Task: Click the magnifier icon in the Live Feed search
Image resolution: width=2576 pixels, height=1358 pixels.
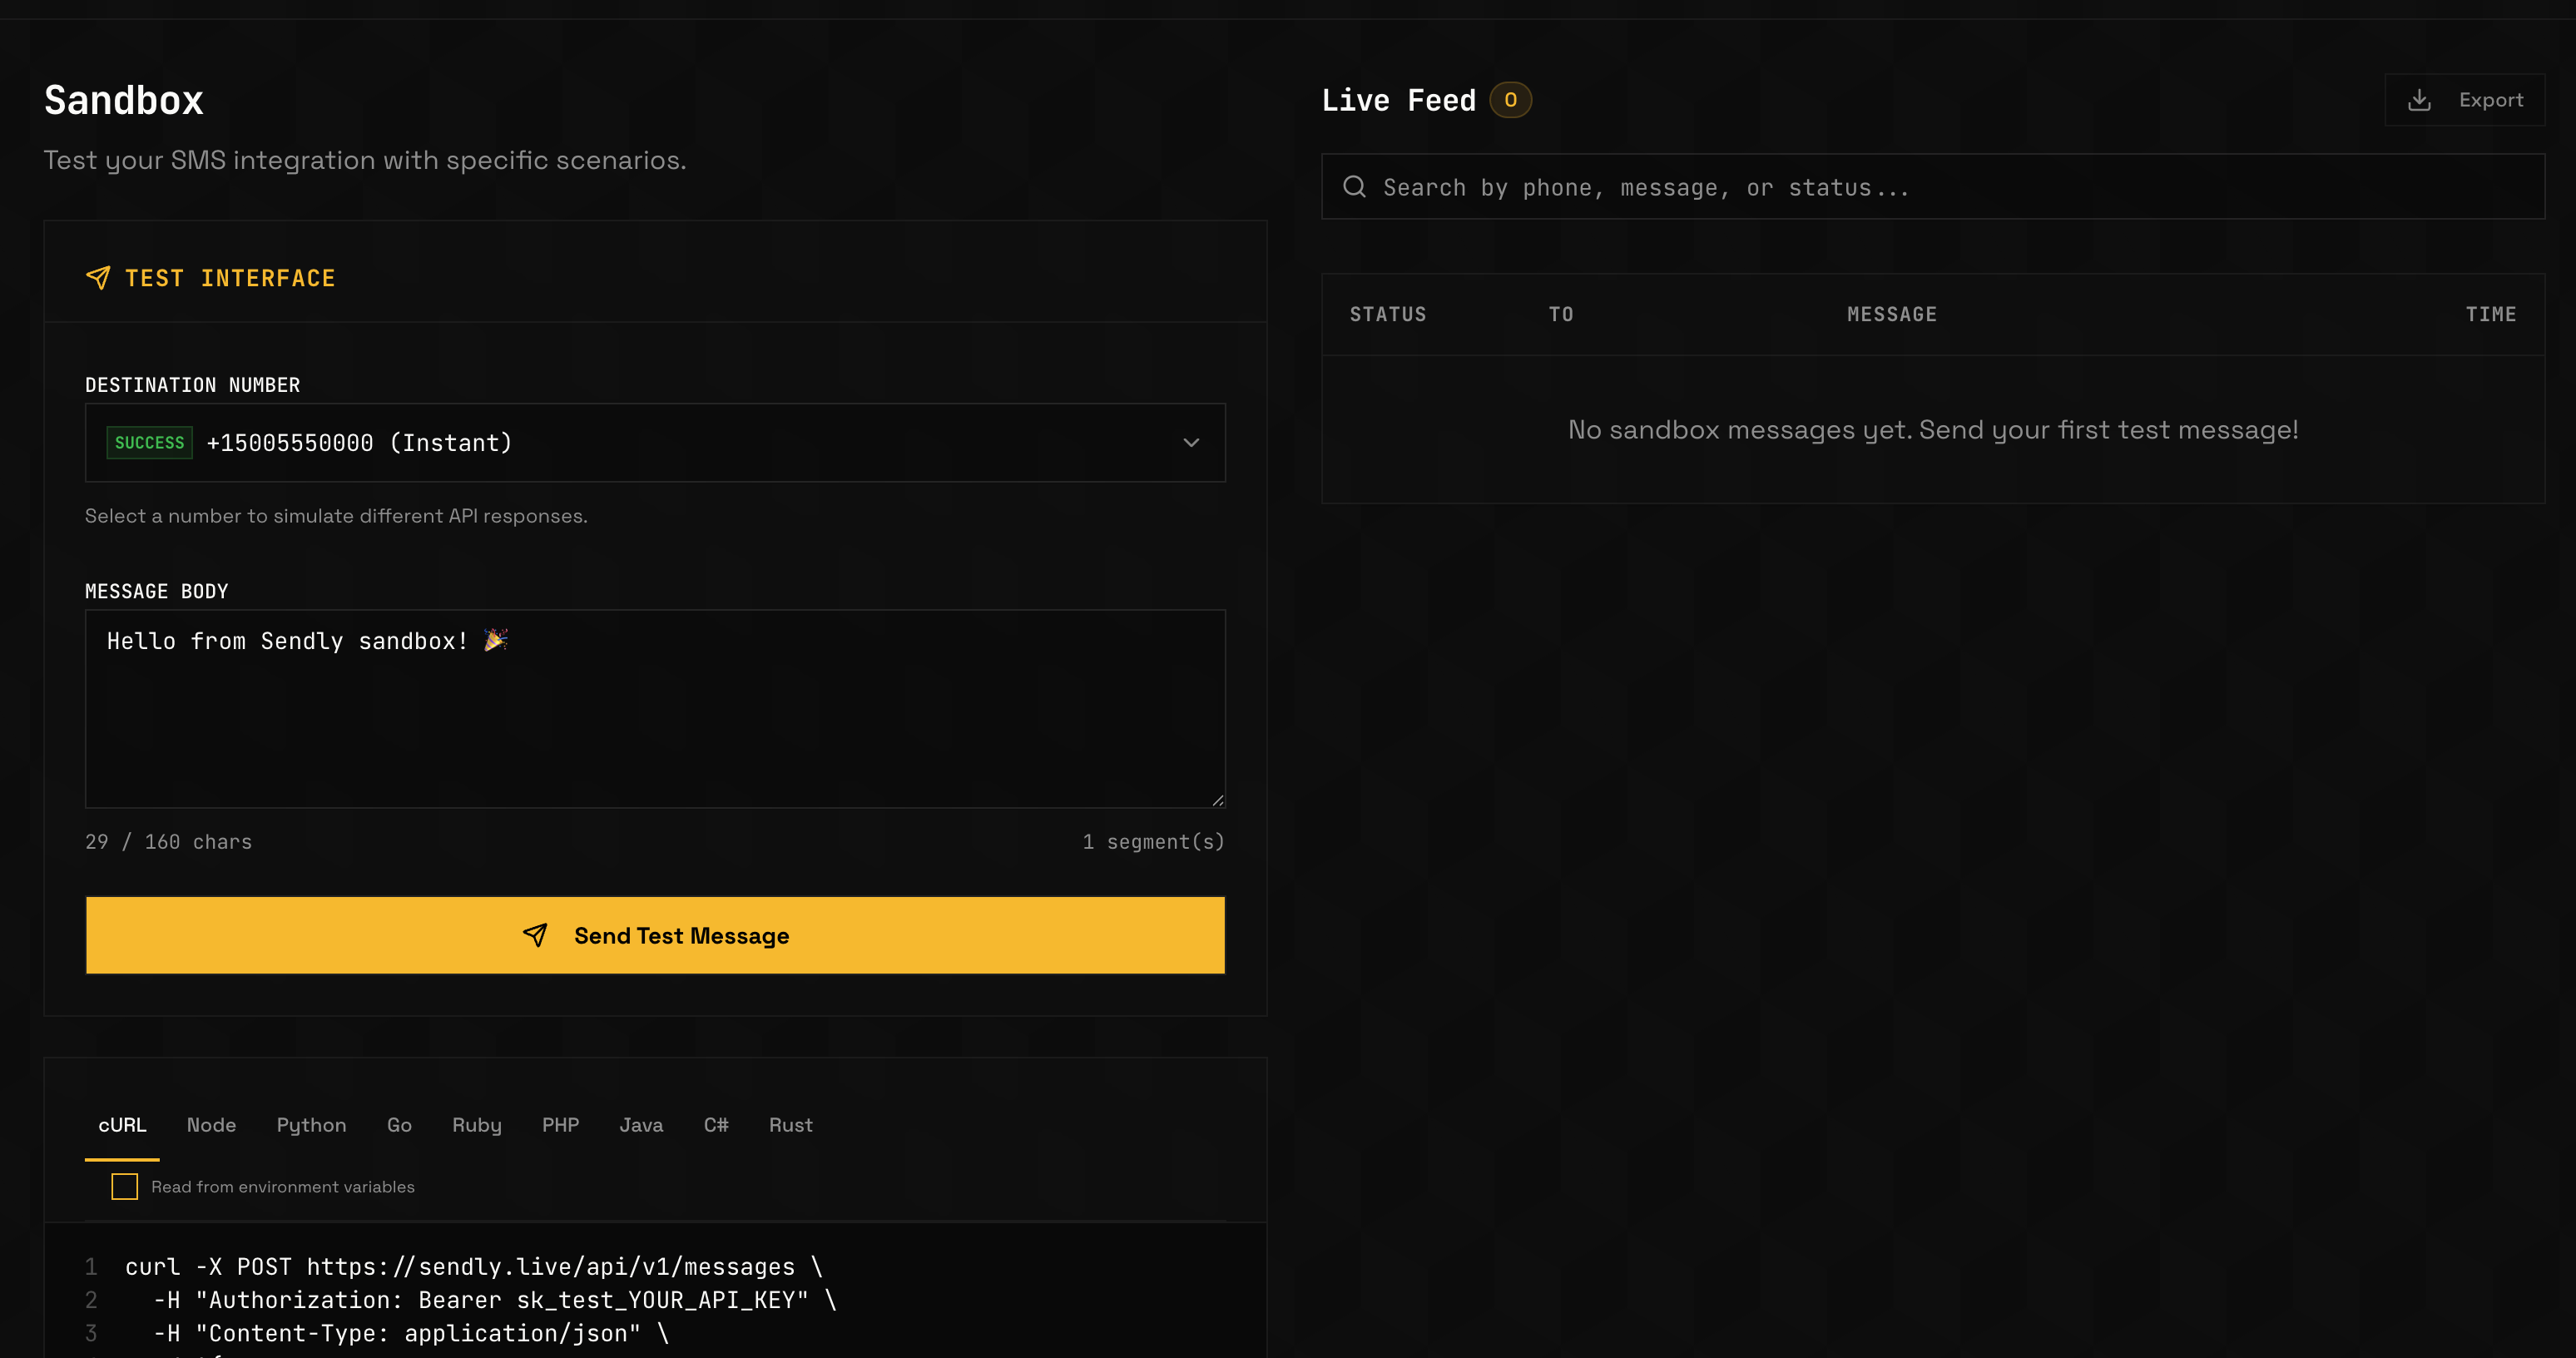Action: coord(1355,187)
